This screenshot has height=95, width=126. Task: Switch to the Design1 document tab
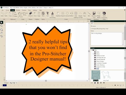[6, 83]
